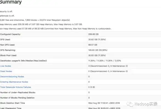
Task: Select the Under-Replicated Blocks value 0
Action: (x=89, y=93)
